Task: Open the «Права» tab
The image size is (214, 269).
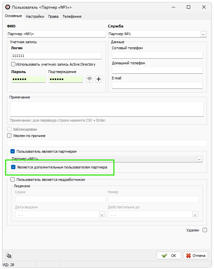Action: [x=53, y=16]
